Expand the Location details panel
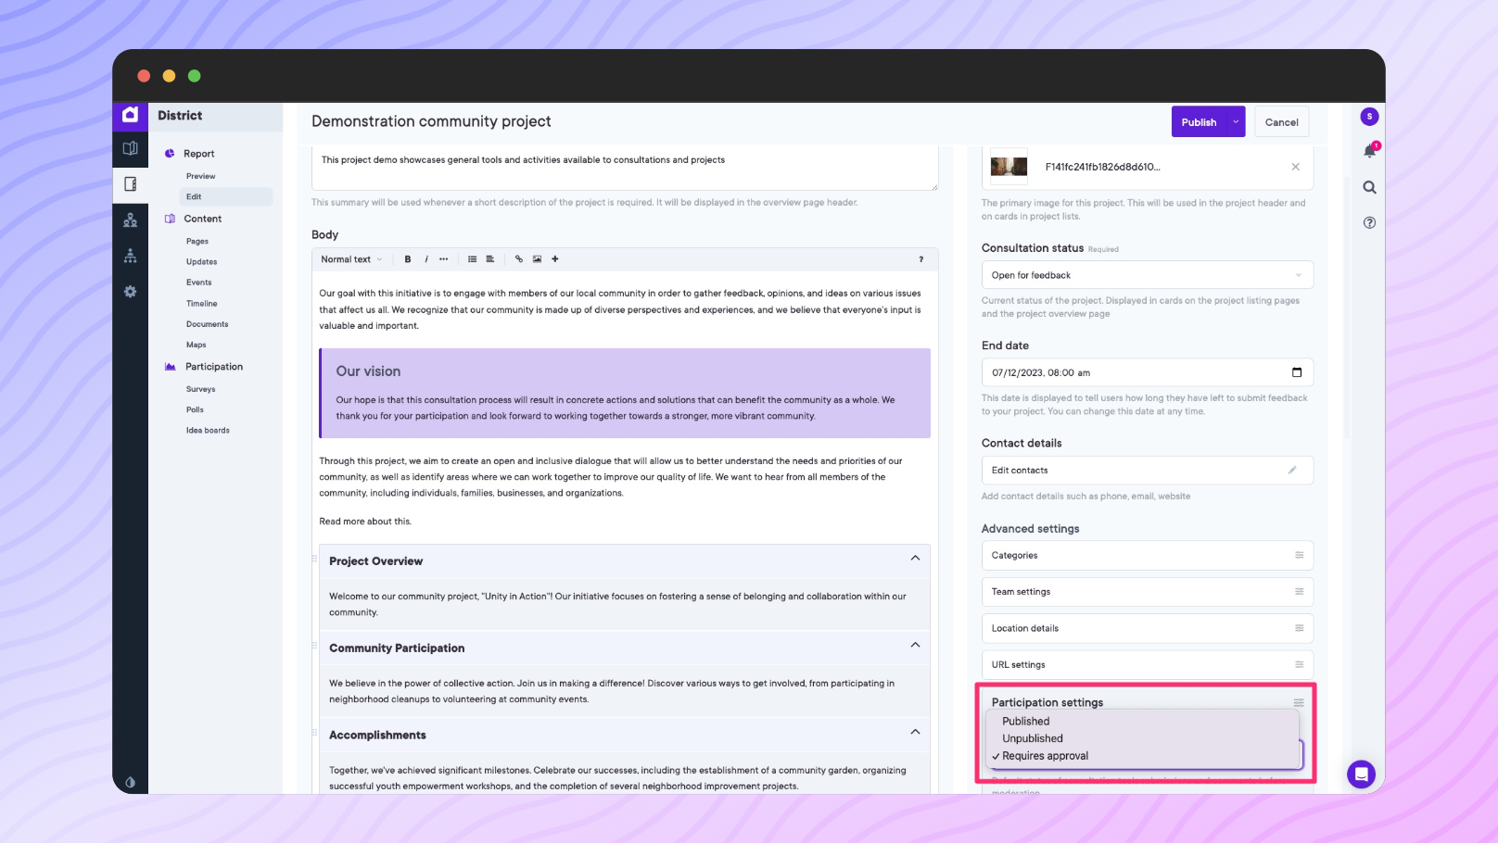 coord(1147,628)
